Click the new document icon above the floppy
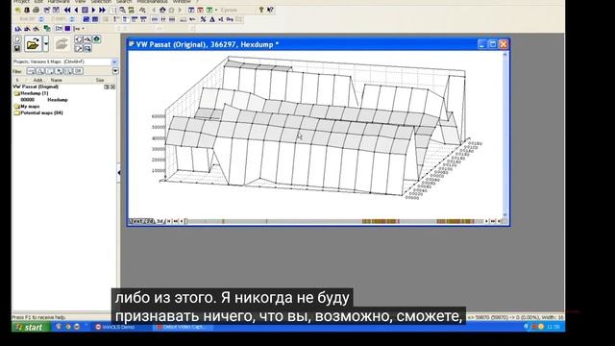The image size is (615, 346). point(17,39)
